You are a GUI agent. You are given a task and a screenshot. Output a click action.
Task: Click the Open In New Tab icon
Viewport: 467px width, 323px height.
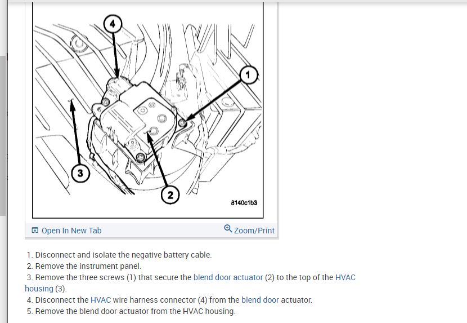tap(35, 230)
